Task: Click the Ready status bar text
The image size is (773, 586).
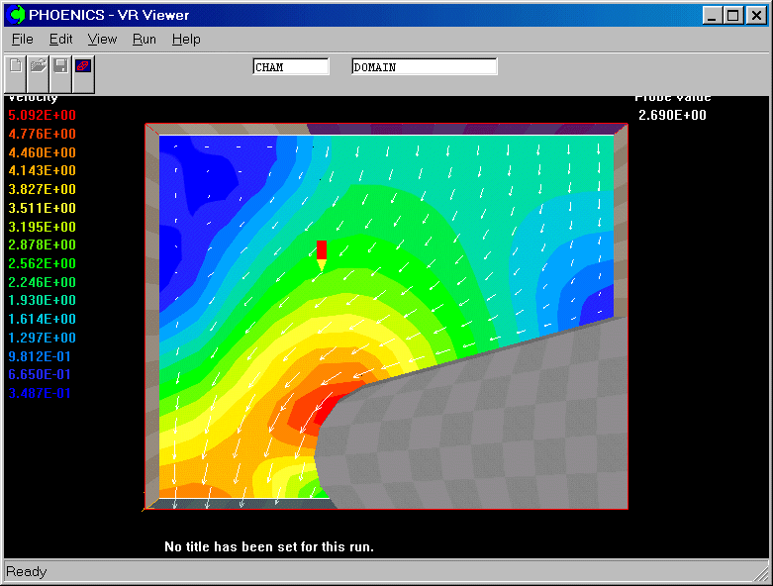Action: (26, 572)
